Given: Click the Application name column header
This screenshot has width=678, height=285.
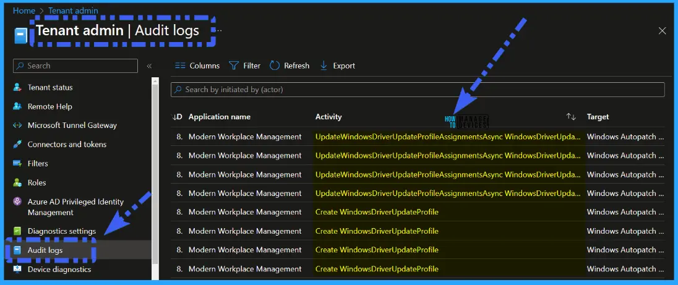Looking at the screenshot, I should tap(219, 117).
